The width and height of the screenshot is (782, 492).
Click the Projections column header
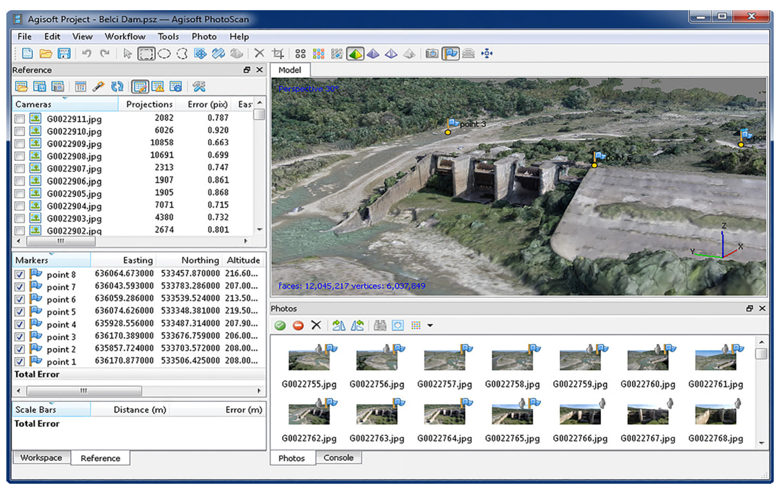[149, 104]
